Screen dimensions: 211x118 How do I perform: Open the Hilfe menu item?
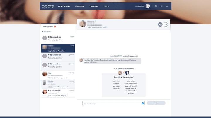(106, 6)
